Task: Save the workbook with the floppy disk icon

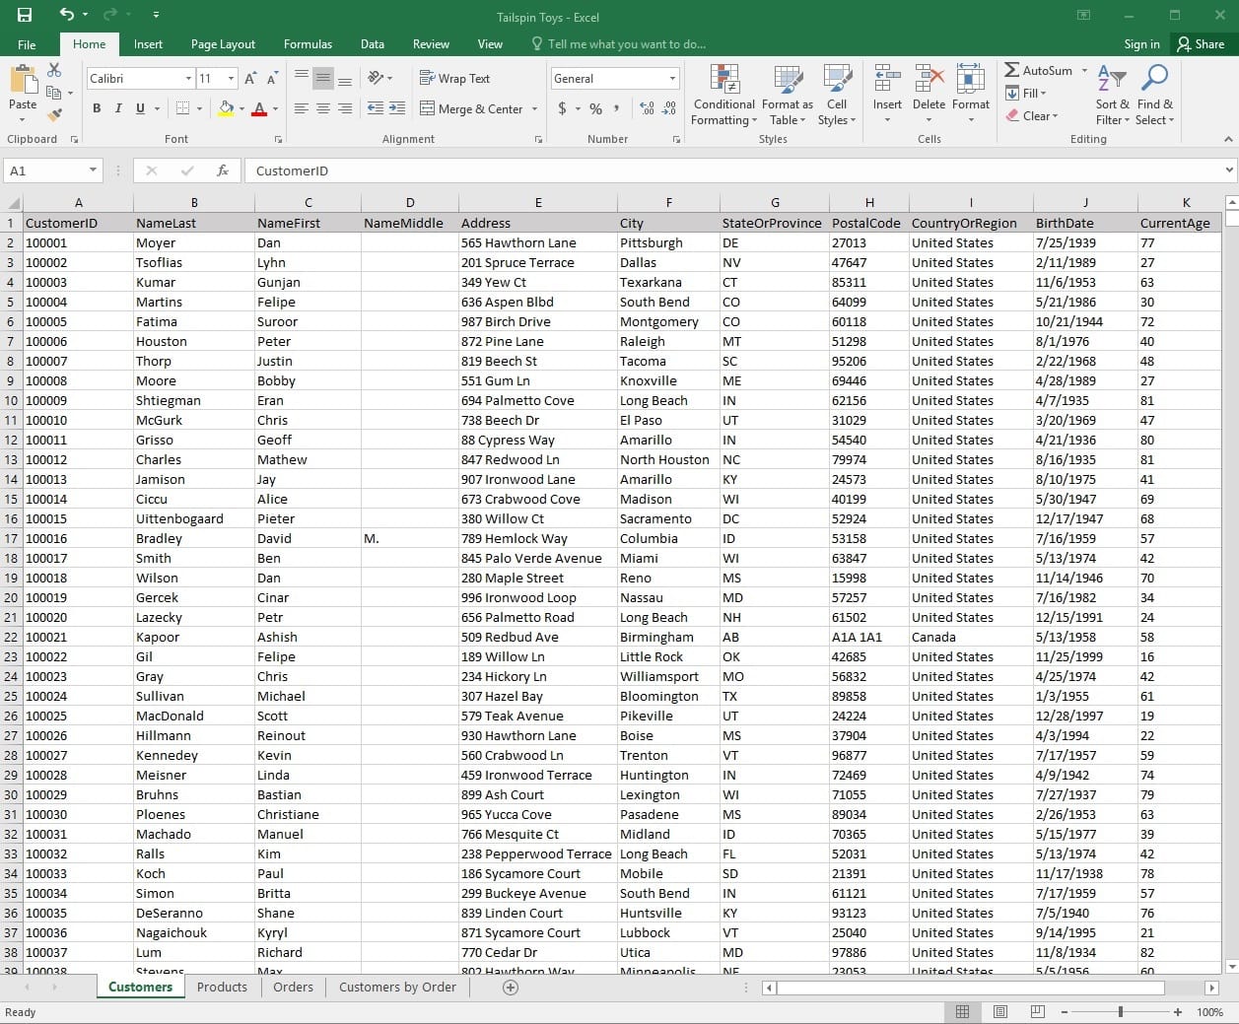Action: pyautogui.click(x=25, y=15)
